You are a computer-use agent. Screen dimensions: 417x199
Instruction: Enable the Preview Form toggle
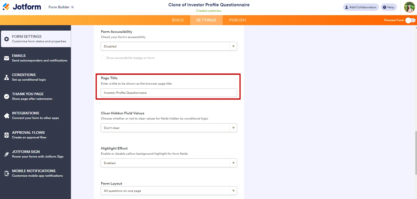[x=410, y=20]
